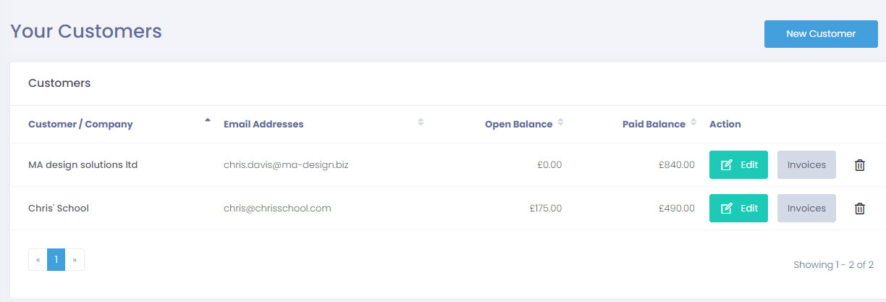Select the Chris' School customer name

pyautogui.click(x=59, y=209)
